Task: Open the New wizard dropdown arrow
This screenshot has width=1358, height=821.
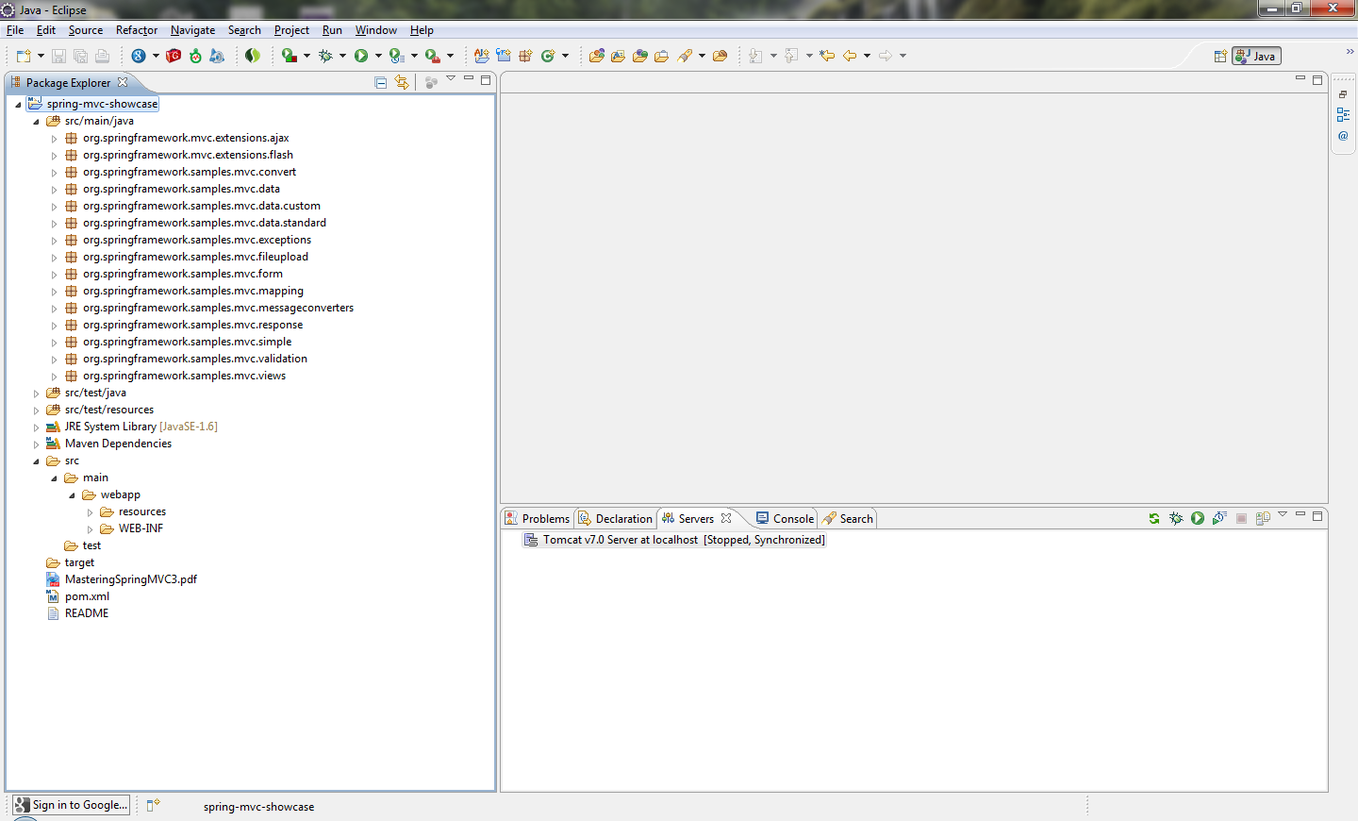Action: (x=41, y=56)
